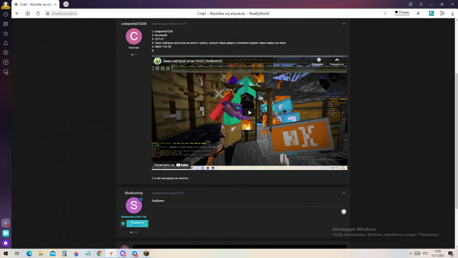This screenshot has height=258, width=458.
Task: Open Minecraft block icon on taskbar
Action: click(x=146, y=253)
